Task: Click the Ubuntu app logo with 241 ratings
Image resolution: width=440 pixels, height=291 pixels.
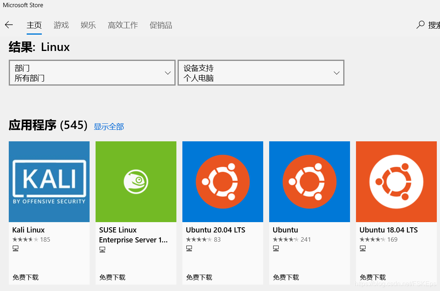Action: coord(309,182)
